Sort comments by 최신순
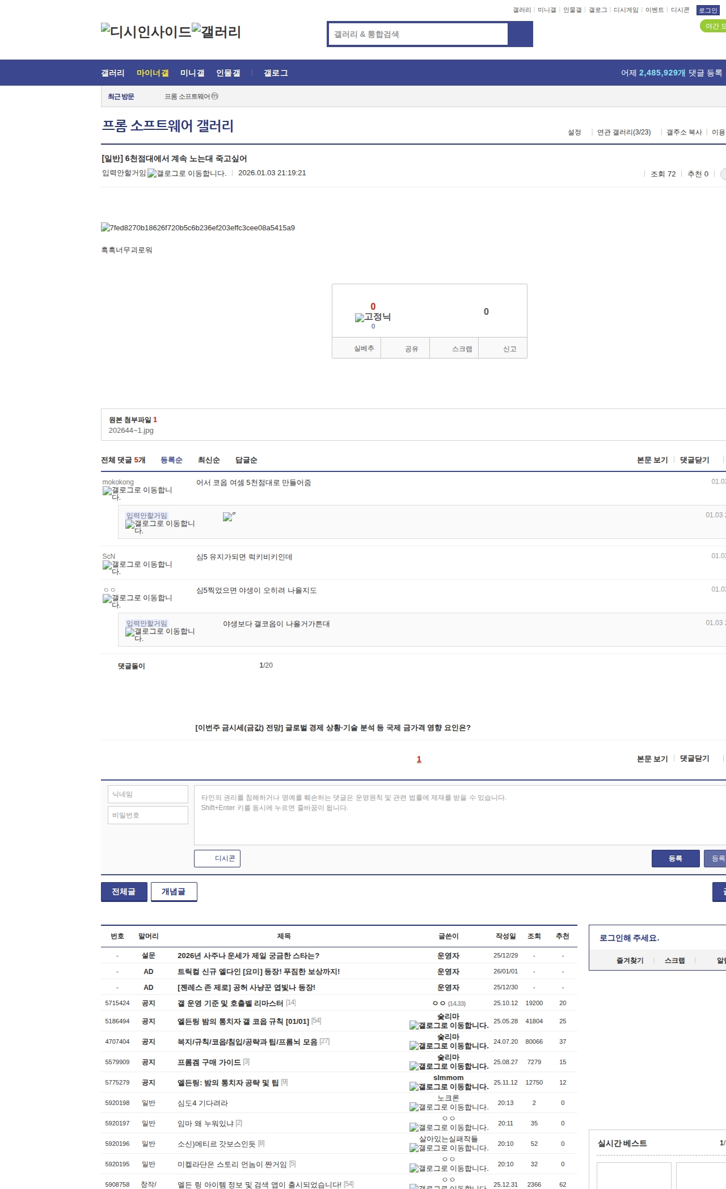This screenshot has width=726, height=1189. point(209,460)
